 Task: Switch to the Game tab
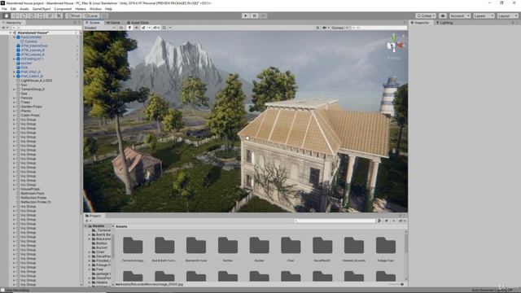click(x=113, y=23)
